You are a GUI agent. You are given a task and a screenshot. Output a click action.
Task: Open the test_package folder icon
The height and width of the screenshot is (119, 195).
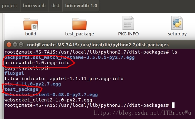[79, 24]
